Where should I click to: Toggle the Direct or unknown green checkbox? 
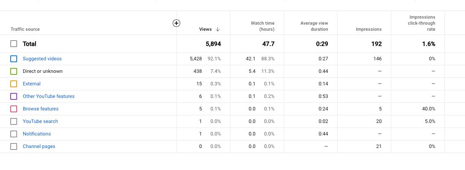[14, 71]
